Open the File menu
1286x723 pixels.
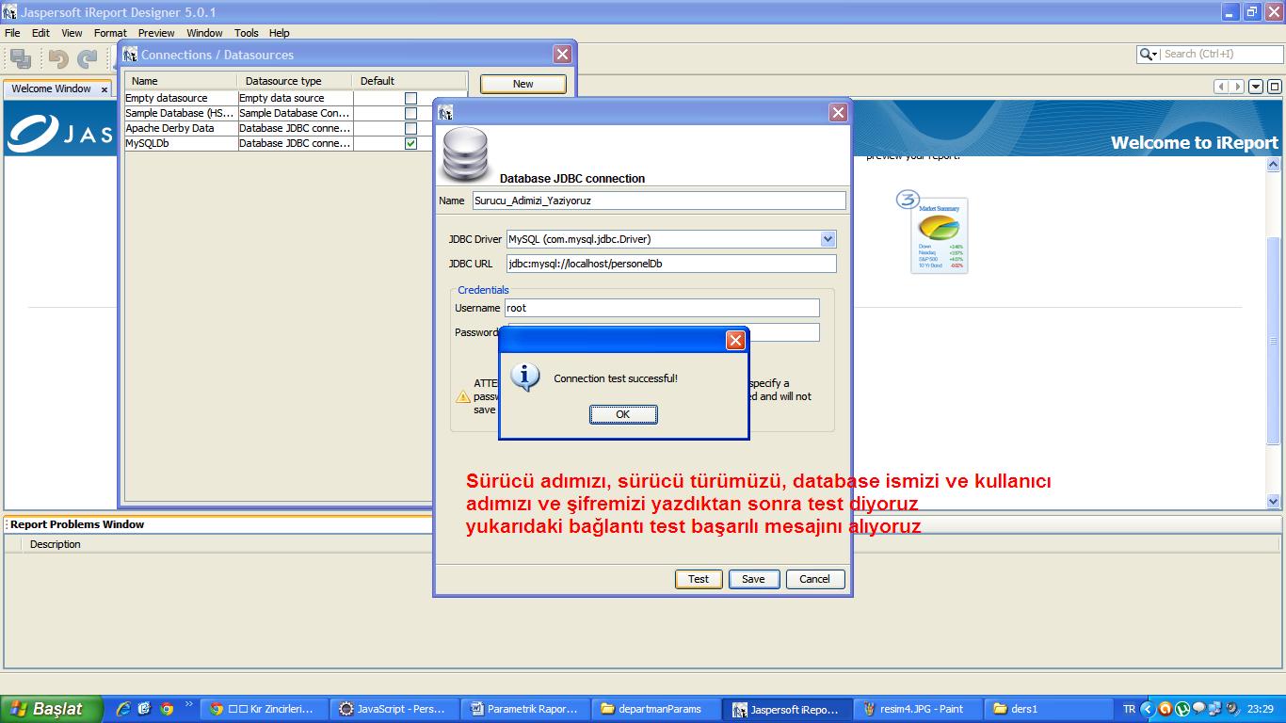pyautogui.click(x=12, y=33)
